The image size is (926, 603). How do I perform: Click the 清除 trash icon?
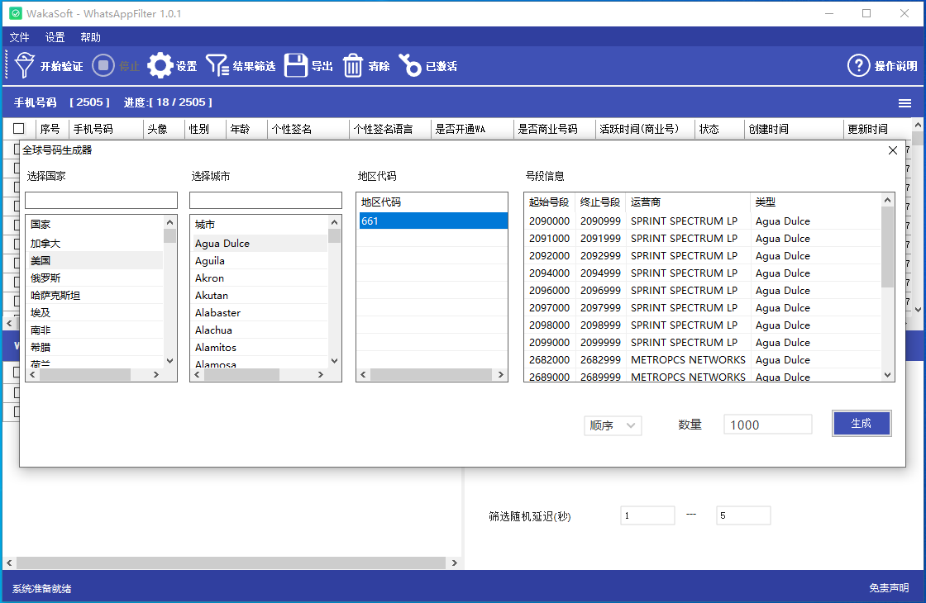click(x=353, y=65)
